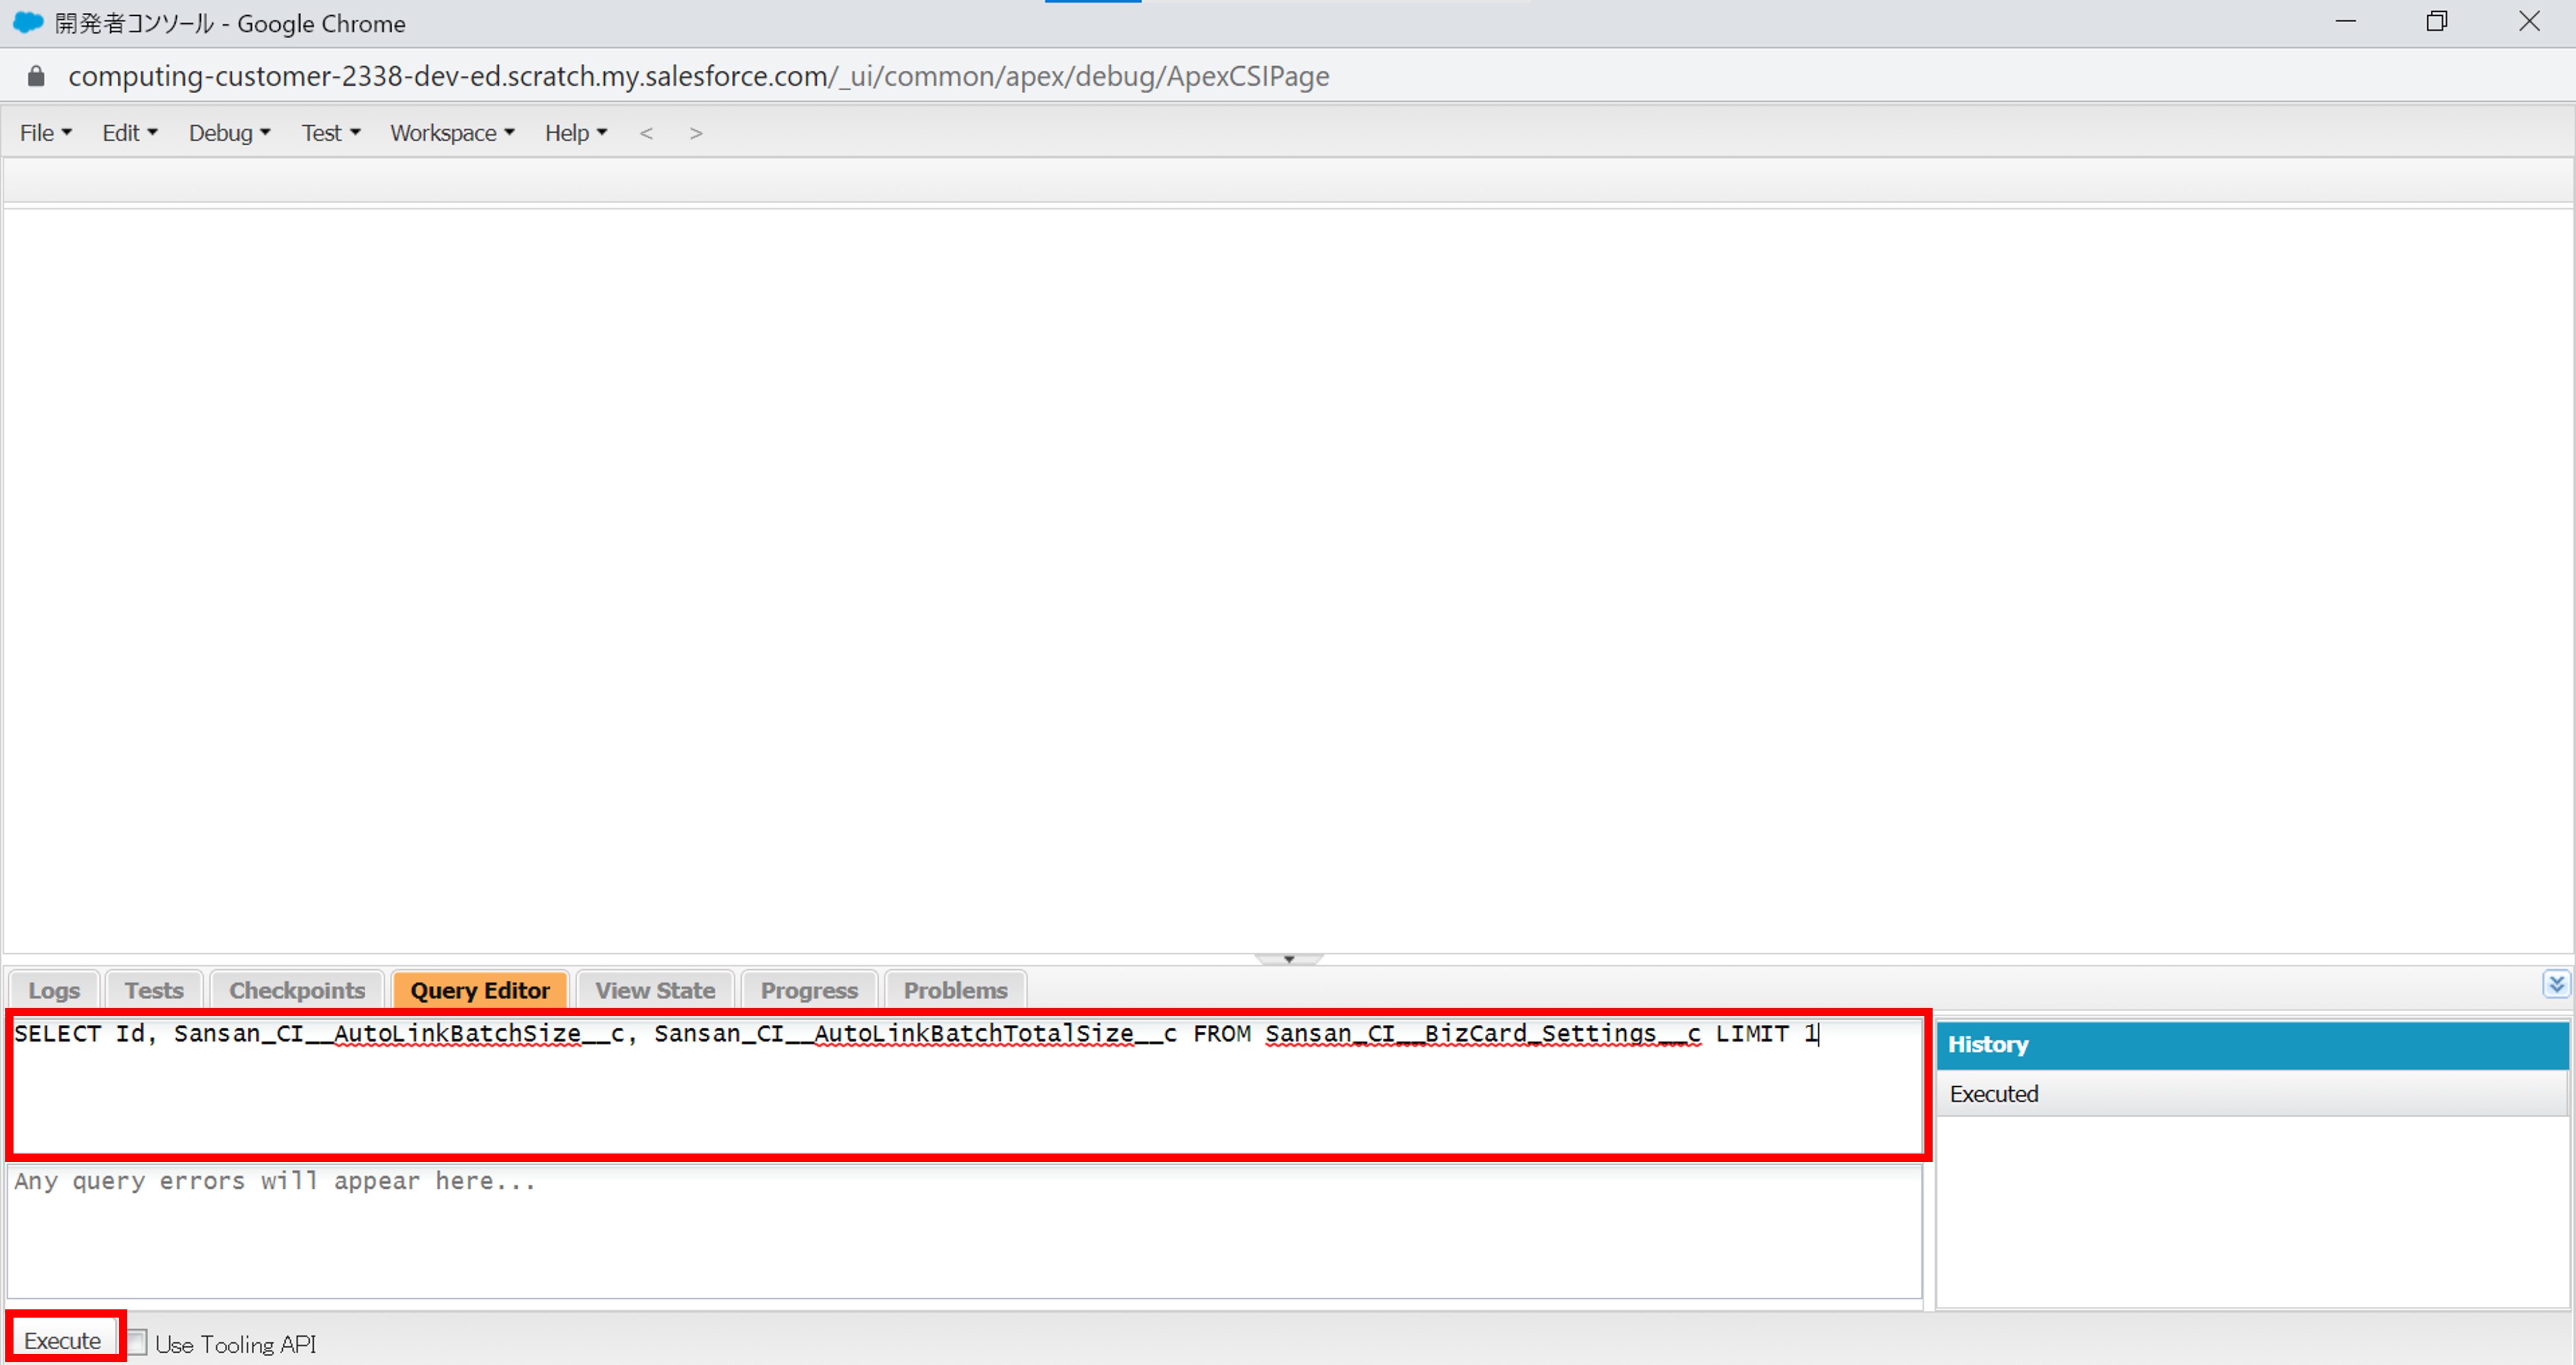Click the panel divider collapse arrow

[1288, 959]
